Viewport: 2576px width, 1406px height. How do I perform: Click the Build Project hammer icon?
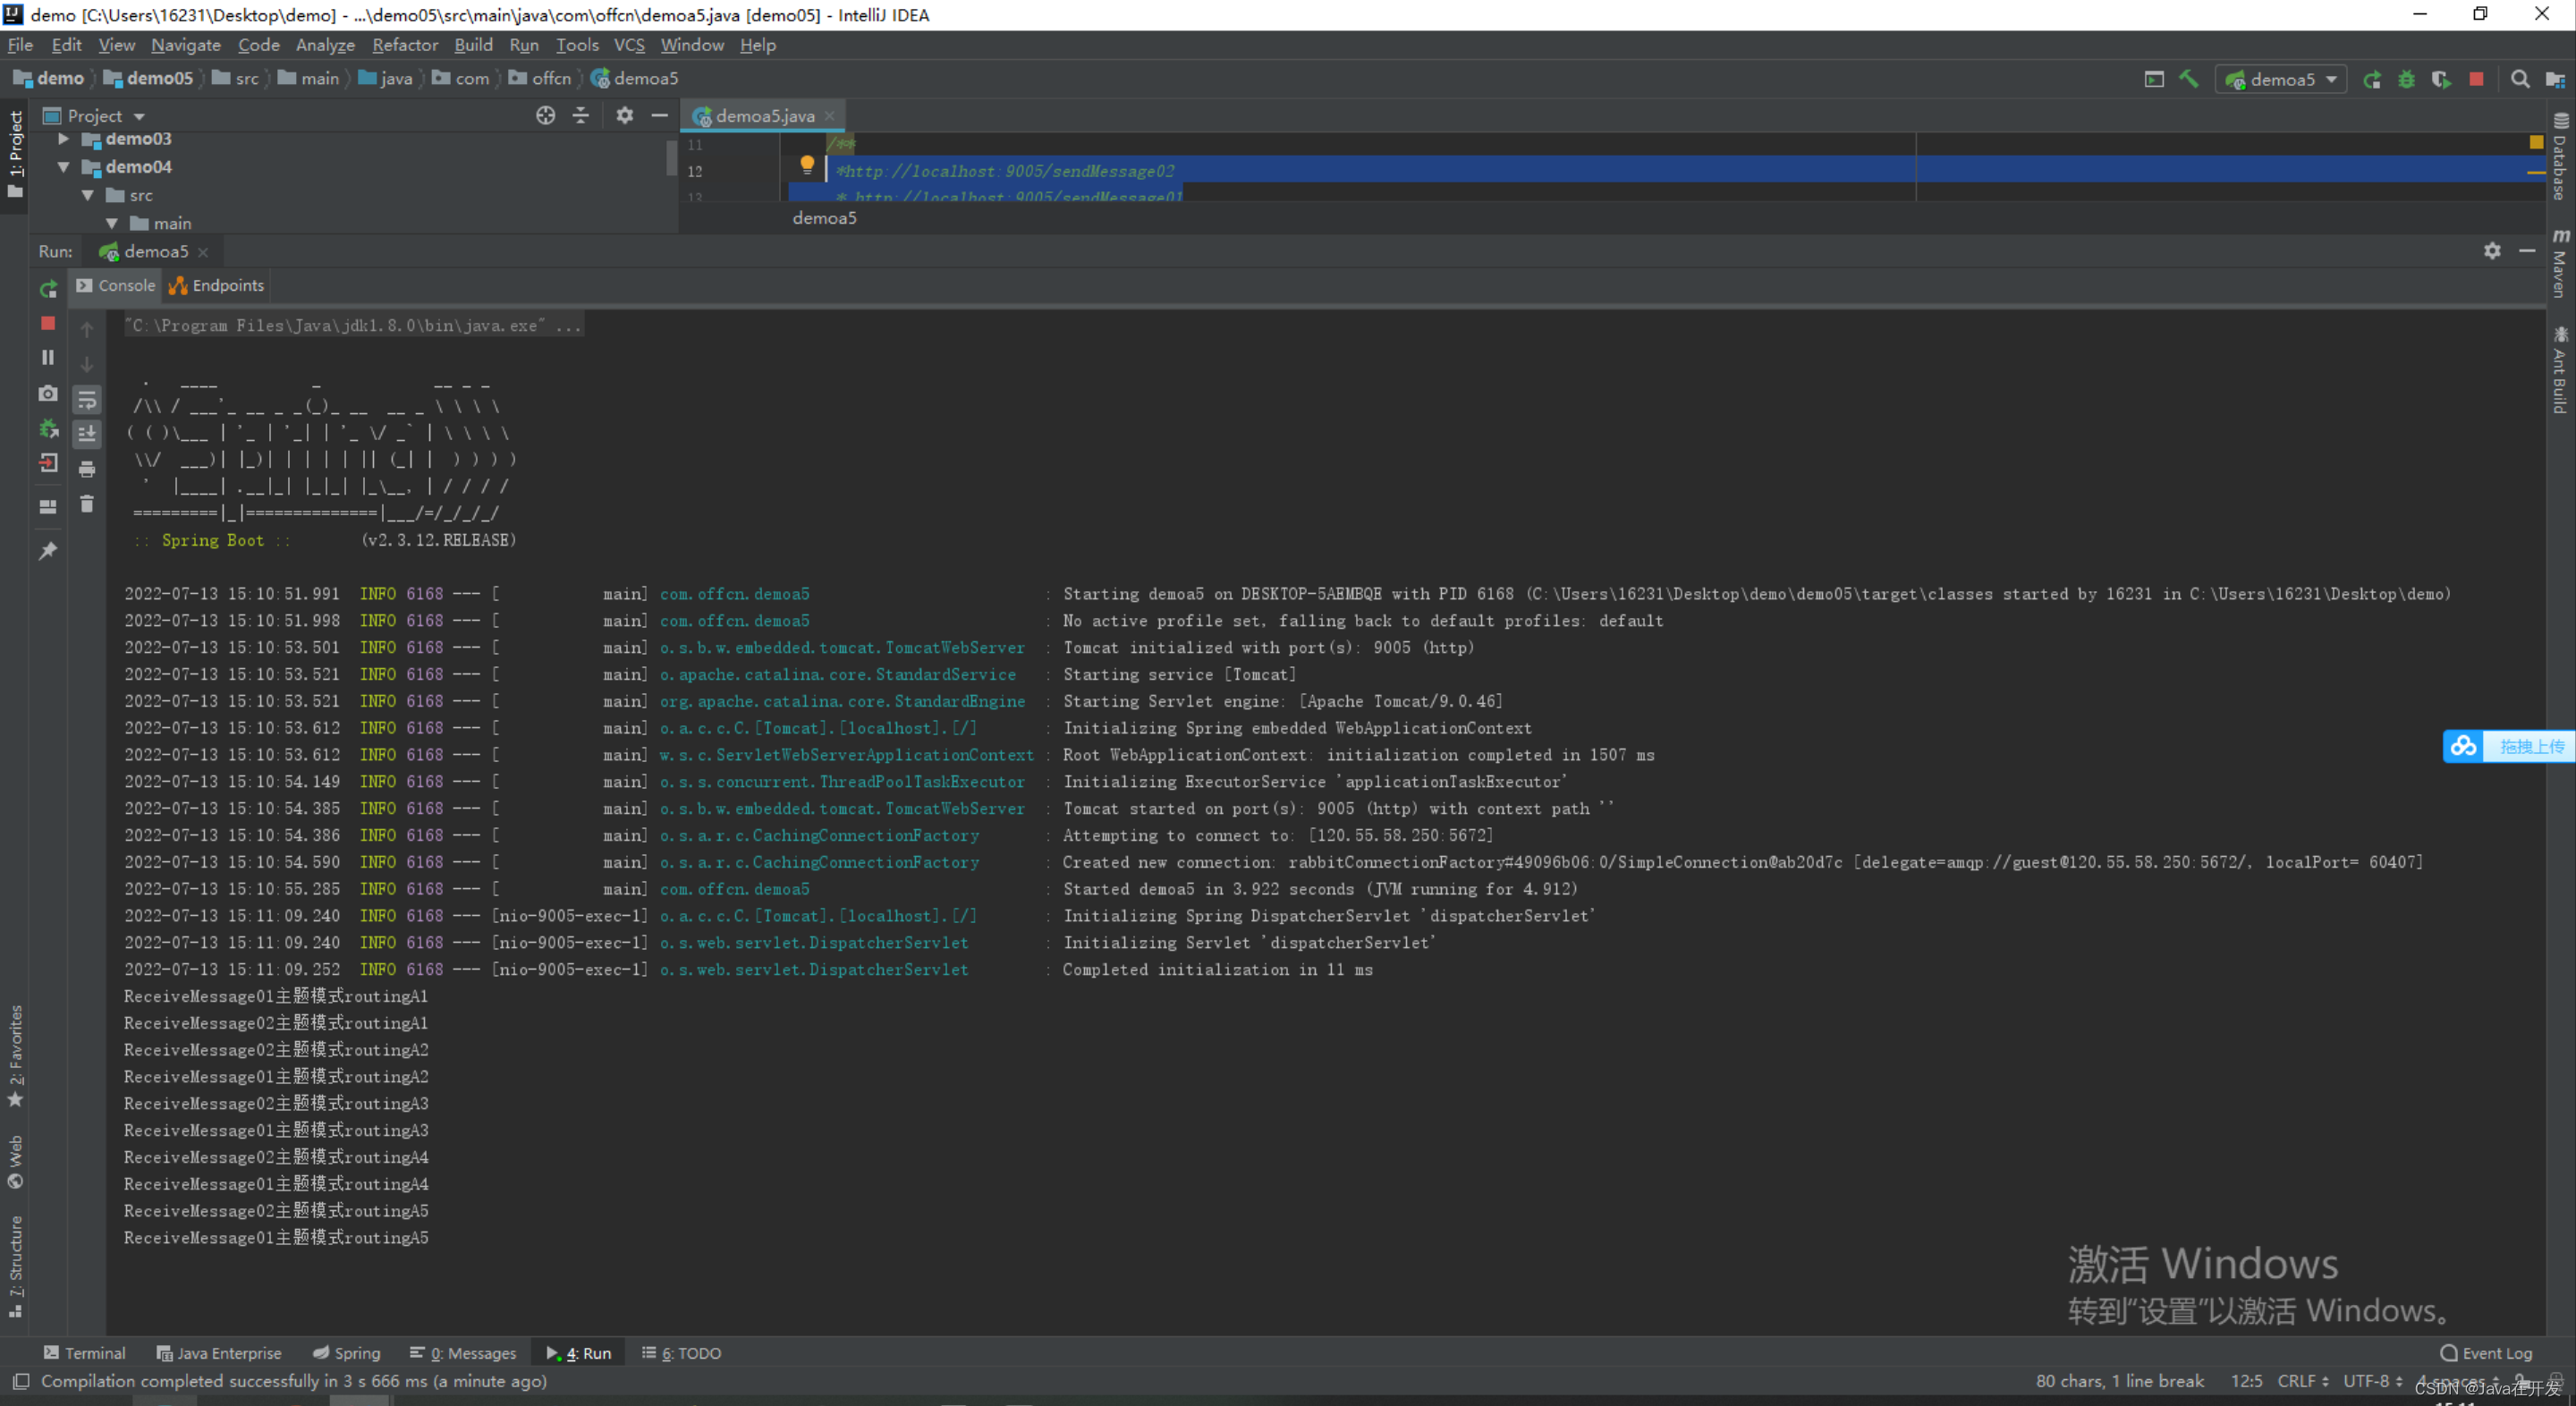tap(2188, 79)
